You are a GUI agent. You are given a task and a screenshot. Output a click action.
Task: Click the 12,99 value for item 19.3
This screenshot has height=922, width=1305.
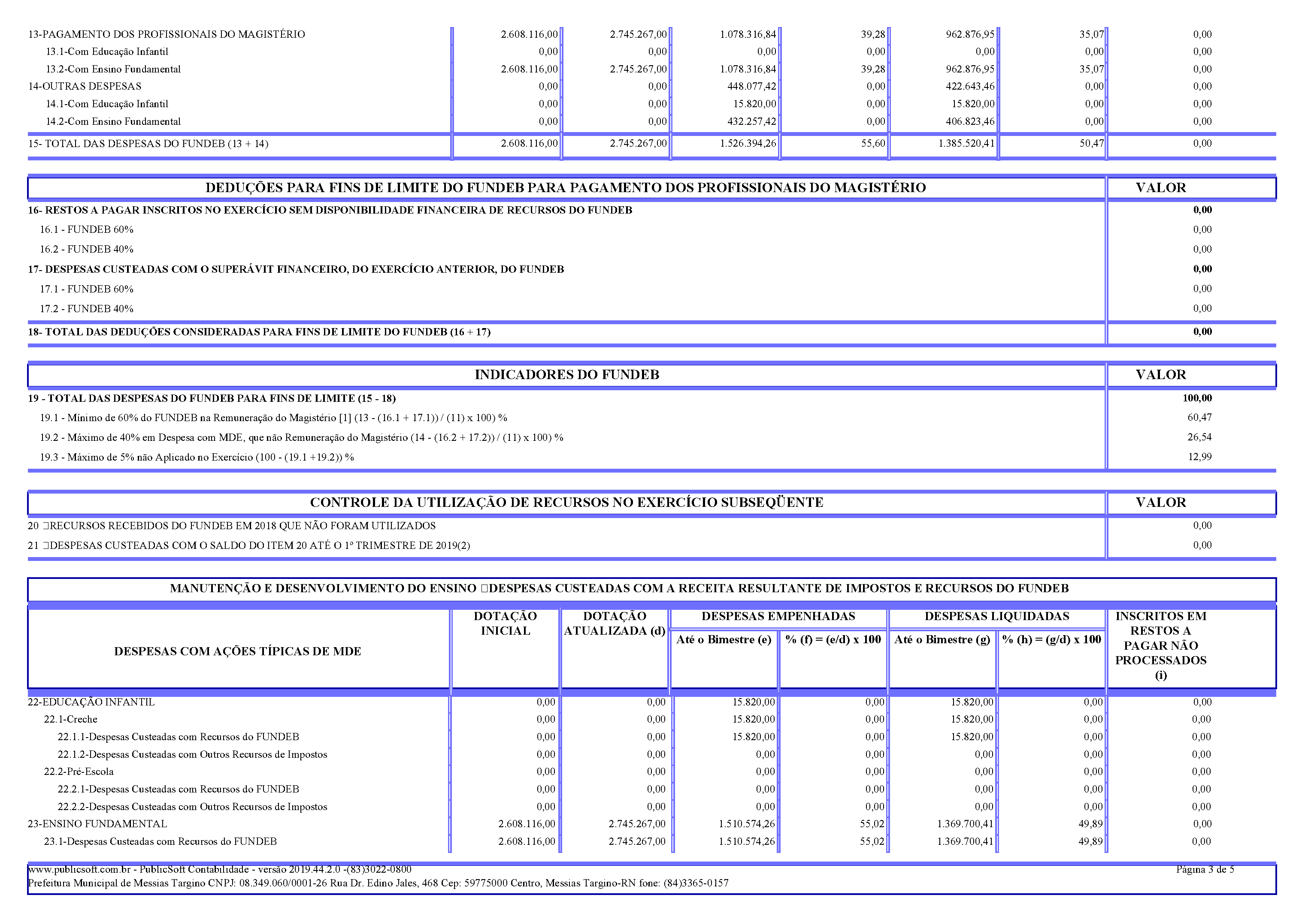pyautogui.click(x=1199, y=457)
